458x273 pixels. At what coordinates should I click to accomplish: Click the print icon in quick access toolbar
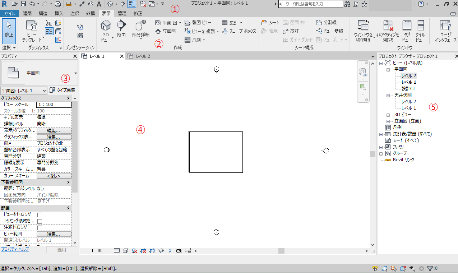[57, 4]
